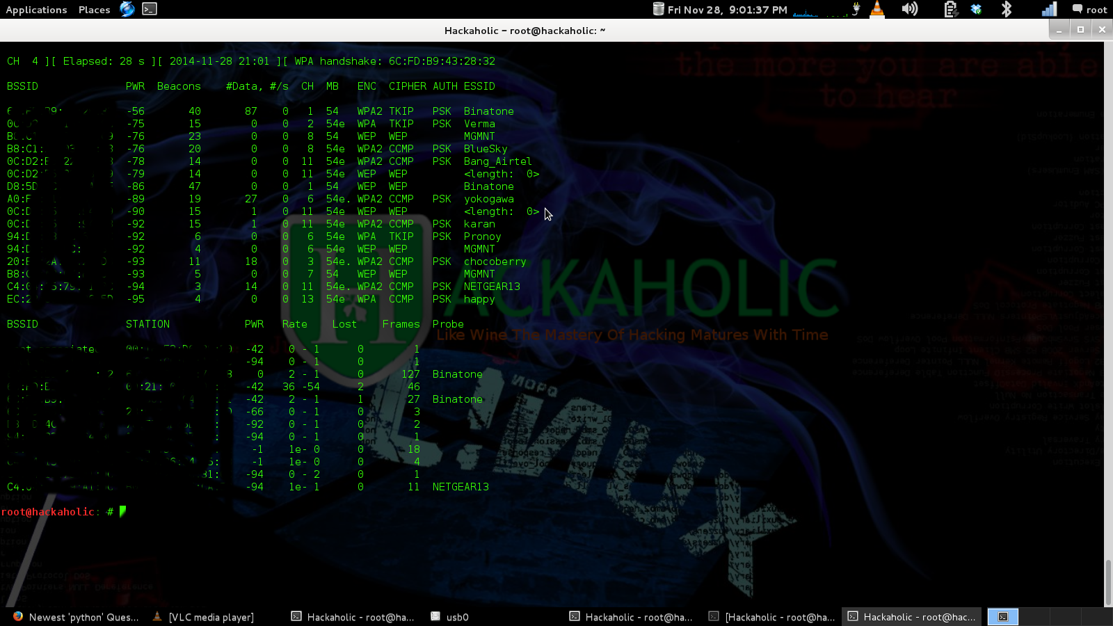Click the battery charging status icon
Image resolution: width=1113 pixels, height=626 pixels.
951,9
